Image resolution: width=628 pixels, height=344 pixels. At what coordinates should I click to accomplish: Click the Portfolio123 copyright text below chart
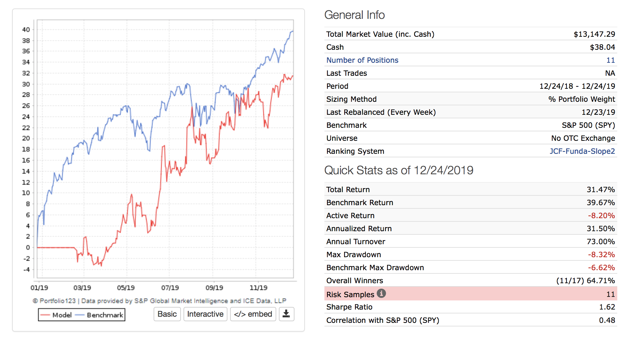point(159,301)
